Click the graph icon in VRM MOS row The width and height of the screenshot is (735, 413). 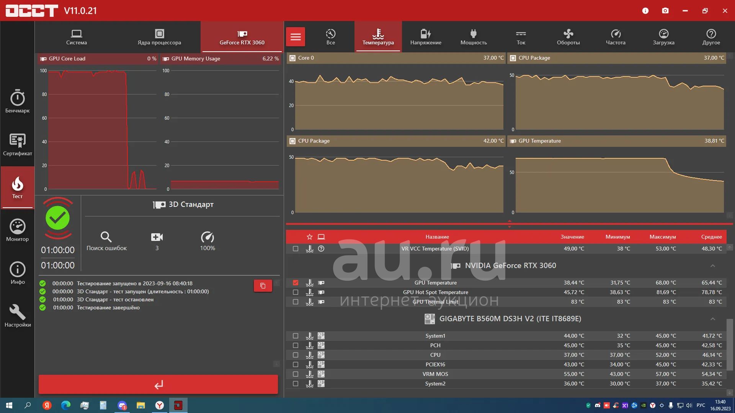(310, 374)
